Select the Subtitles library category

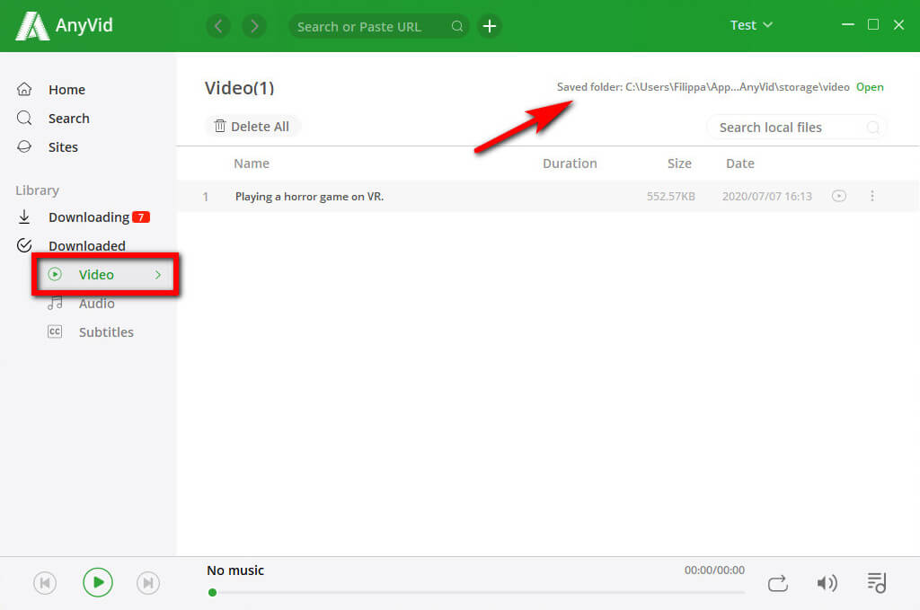pyautogui.click(x=106, y=332)
